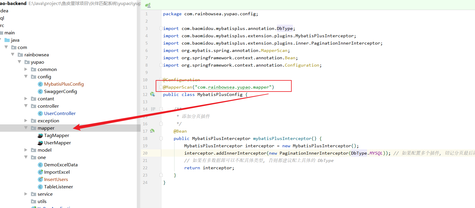Expand the common package folder
The image size is (475, 208).
point(26,69)
